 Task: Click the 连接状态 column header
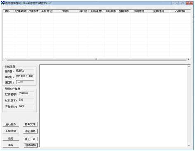[124, 11]
